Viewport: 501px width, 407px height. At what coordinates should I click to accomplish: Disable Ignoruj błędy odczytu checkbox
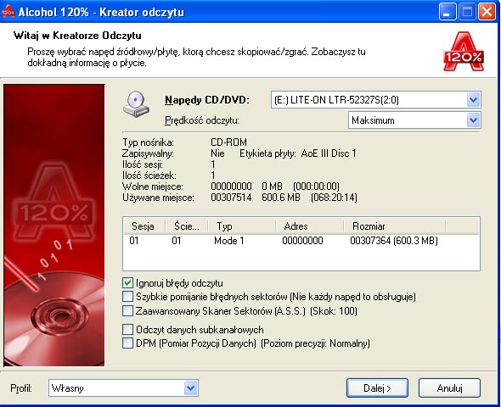[x=128, y=283]
